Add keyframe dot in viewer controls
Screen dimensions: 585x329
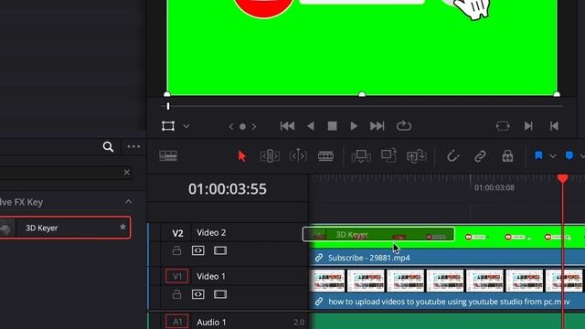(x=242, y=127)
